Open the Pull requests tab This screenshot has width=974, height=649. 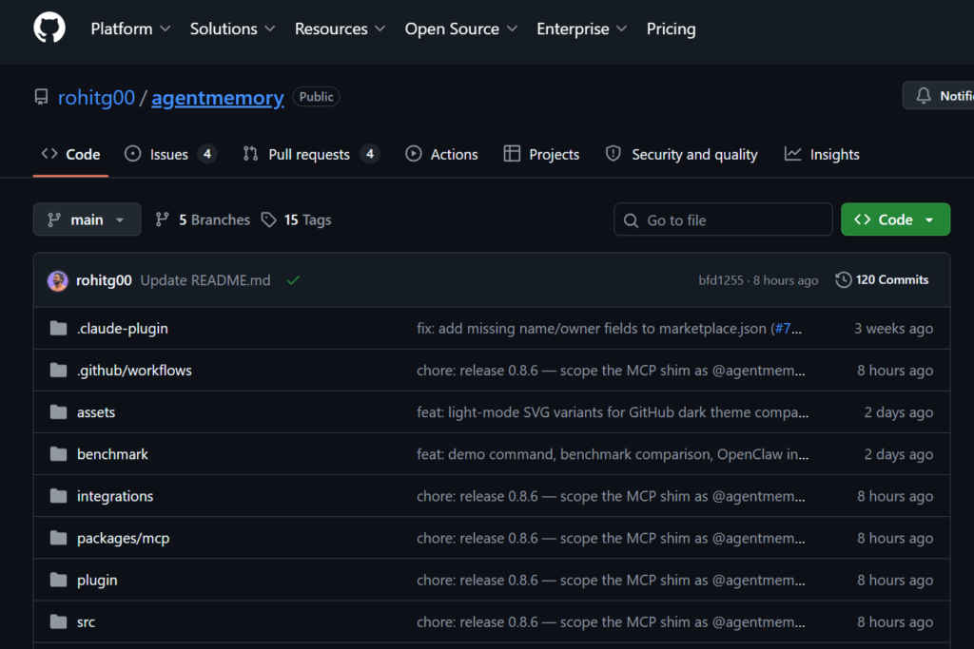(x=309, y=154)
